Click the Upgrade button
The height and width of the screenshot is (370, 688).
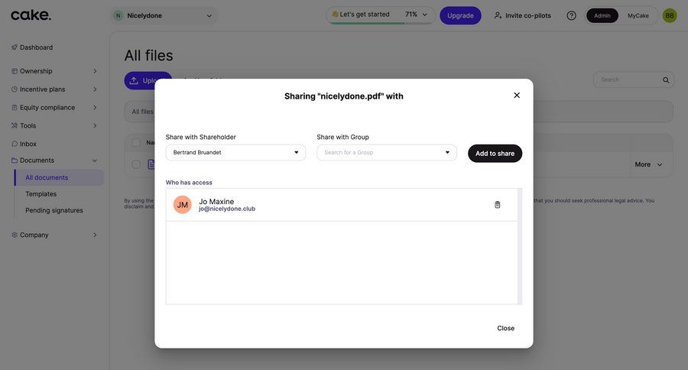pyautogui.click(x=460, y=15)
